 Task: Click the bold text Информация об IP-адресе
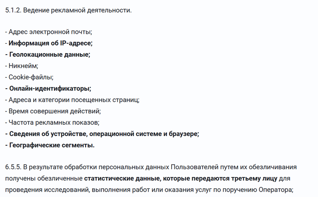coord(50,43)
